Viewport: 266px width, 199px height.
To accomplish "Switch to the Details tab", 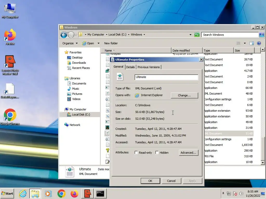I will click(x=130, y=67).
